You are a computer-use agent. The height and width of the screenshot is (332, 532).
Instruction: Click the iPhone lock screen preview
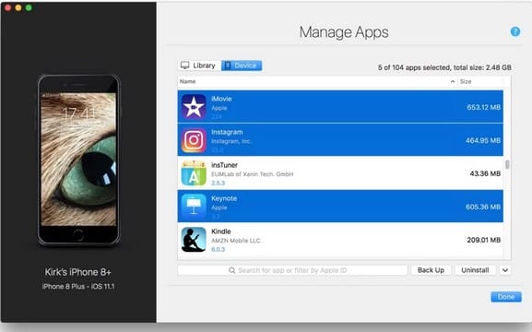click(x=78, y=160)
